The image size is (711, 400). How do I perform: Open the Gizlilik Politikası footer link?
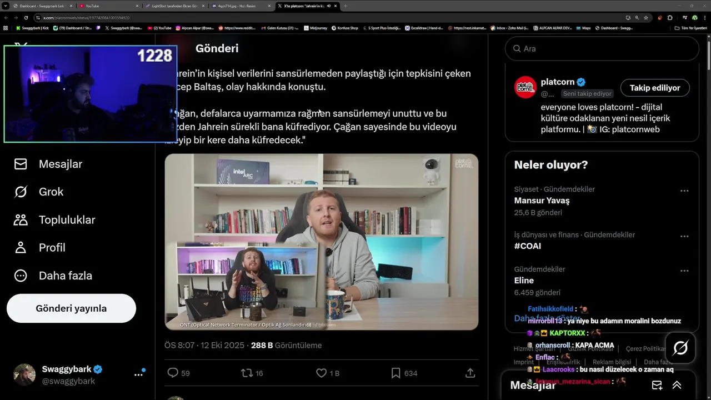[592, 349]
